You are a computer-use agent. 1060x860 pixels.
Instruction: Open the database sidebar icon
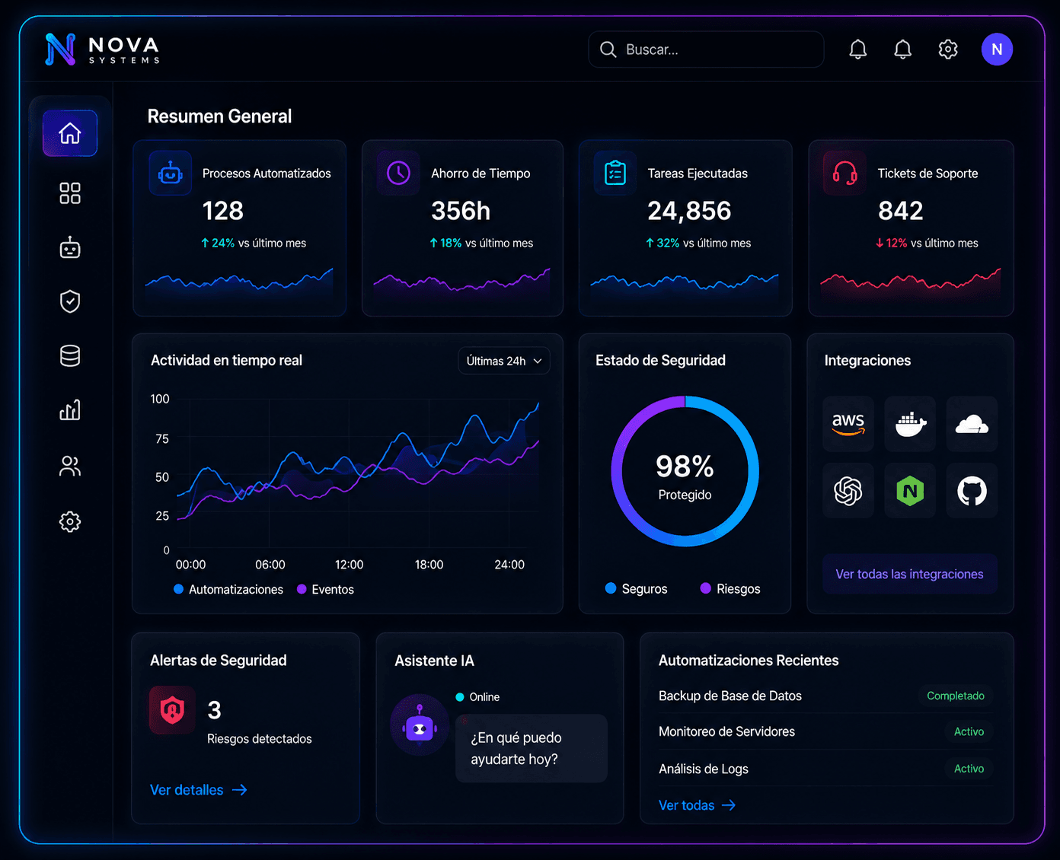tap(70, 355)
